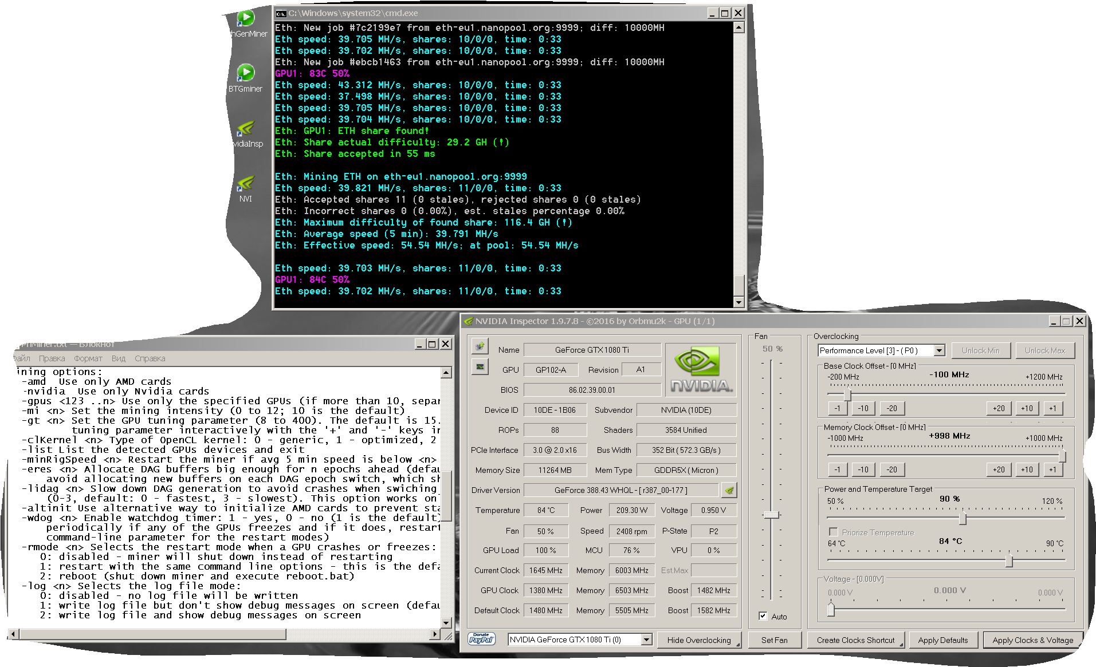
Task: Click -1 under Memory Clock Offset
Action: pos(837,469)
